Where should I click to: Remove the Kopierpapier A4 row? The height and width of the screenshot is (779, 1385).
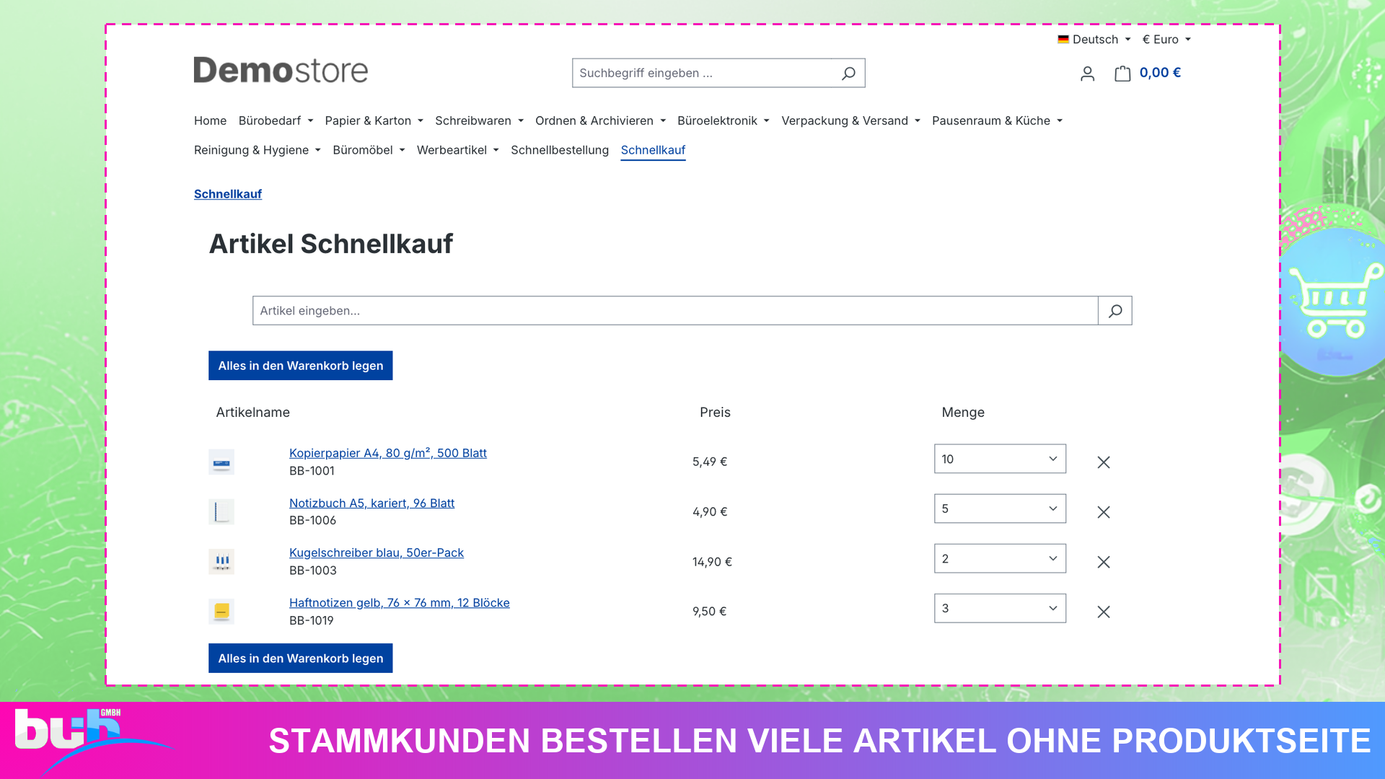coord(1104,462)
